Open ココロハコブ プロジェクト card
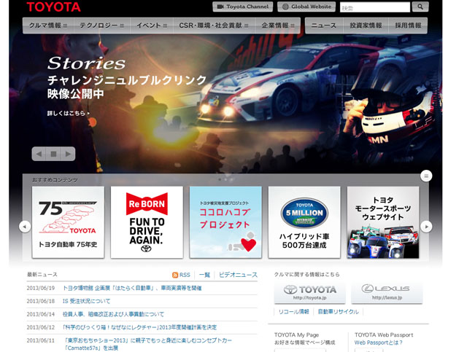 [225, 222]
